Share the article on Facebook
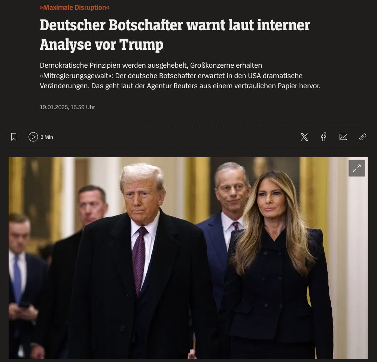Image resolution: width=377 pixels, height=362 pixels. [x=323, y=137]
